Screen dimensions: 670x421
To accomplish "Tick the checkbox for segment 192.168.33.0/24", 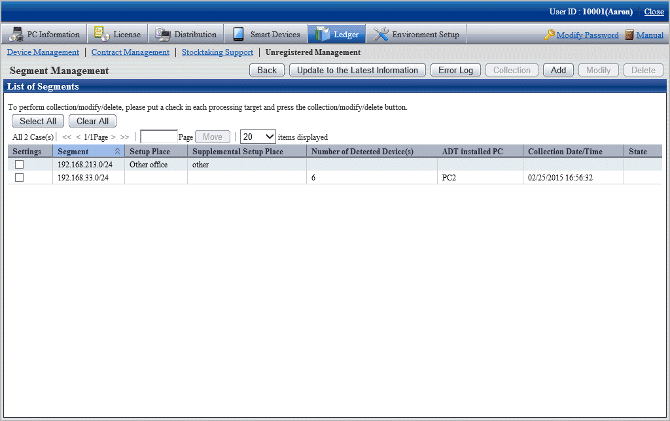I will click(x=19, y=178).
